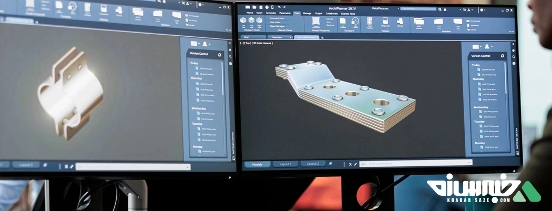Open the Blocks palette icon on the right monitor

[400, 22]
